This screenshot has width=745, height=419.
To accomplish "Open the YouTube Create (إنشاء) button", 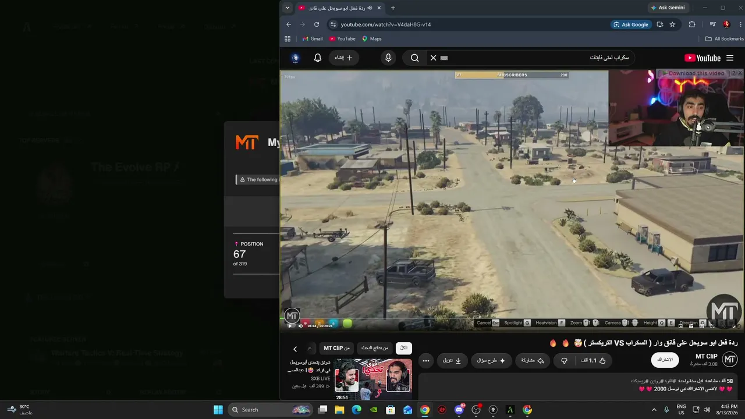I will pos(343,58).
